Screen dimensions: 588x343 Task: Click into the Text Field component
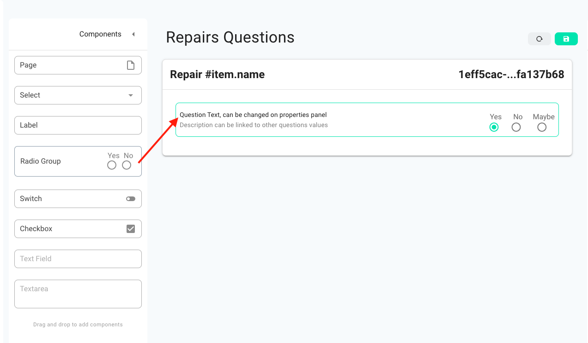pos(78,259)
